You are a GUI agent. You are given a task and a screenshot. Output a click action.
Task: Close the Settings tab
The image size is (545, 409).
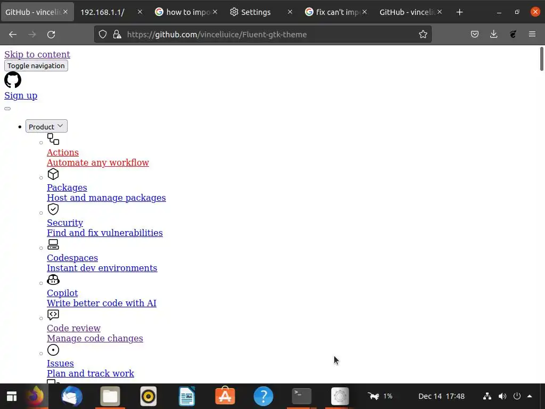pyautogui.click(x=290, y=12)
